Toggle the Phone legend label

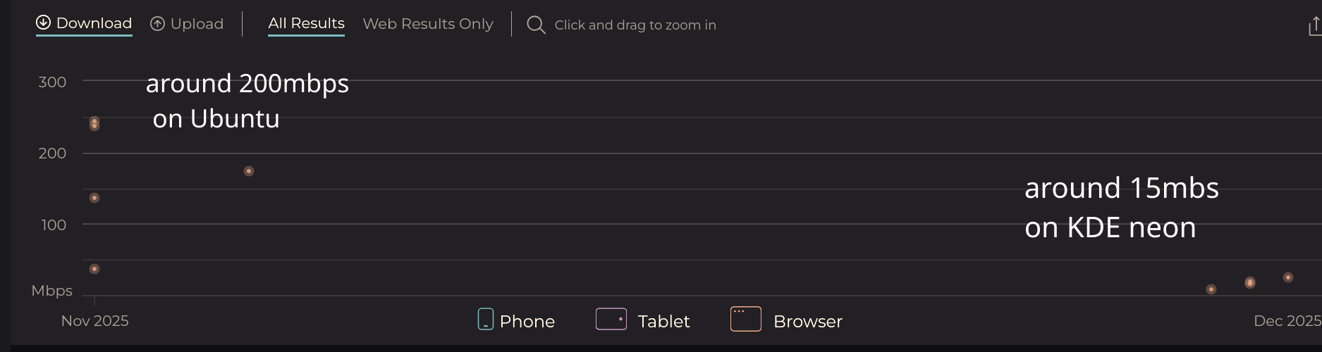[527, 322]
